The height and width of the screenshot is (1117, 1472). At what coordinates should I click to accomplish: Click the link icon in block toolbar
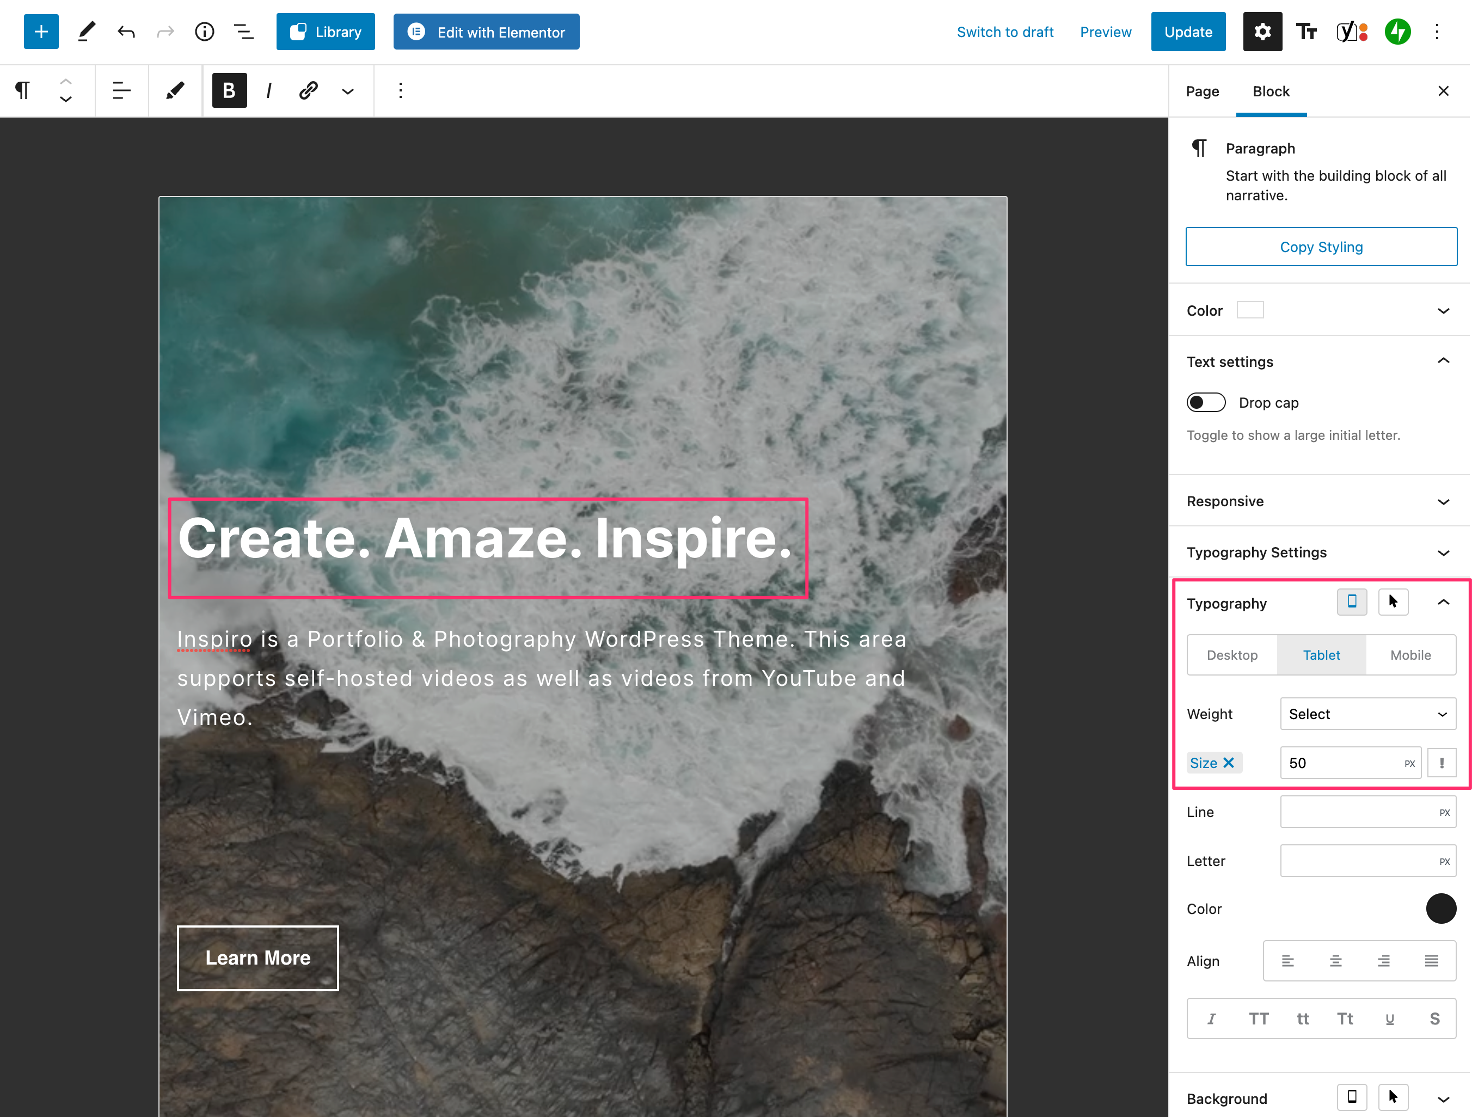(x=308, y=90)
